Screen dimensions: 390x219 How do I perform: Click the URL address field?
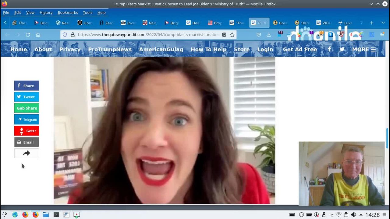point(146,35)
